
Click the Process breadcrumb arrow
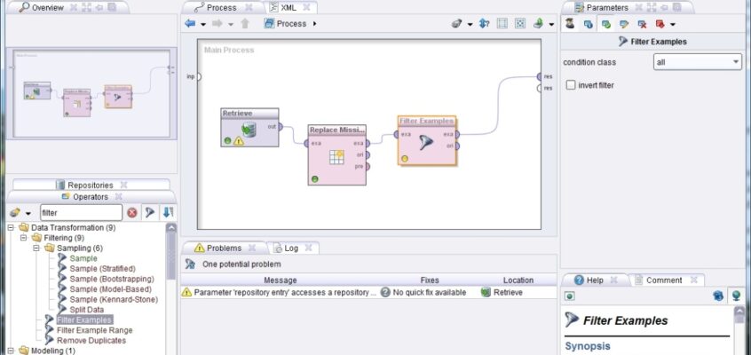tap(314, 23)
